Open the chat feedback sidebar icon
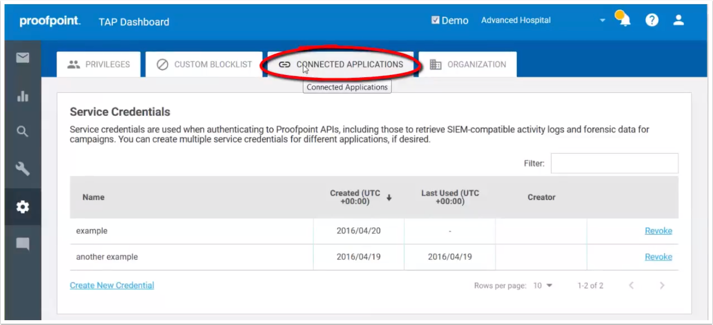 23,244
